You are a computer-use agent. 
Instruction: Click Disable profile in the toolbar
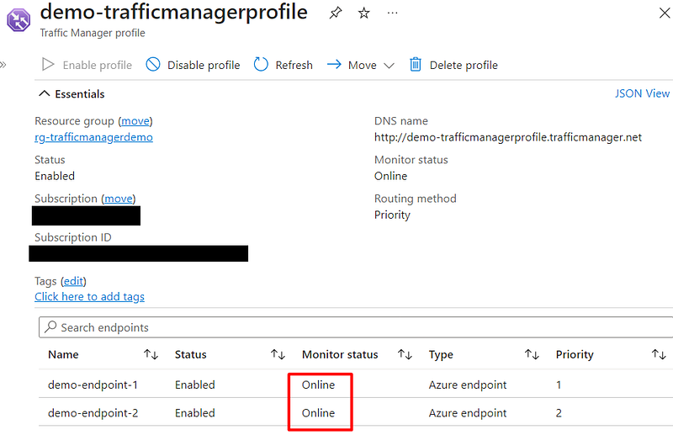tap(193, 65)
